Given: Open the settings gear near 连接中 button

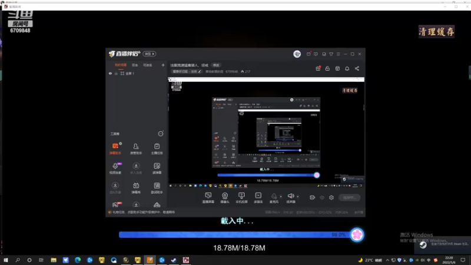Looking at the screenshot, I should click(331, 197).
